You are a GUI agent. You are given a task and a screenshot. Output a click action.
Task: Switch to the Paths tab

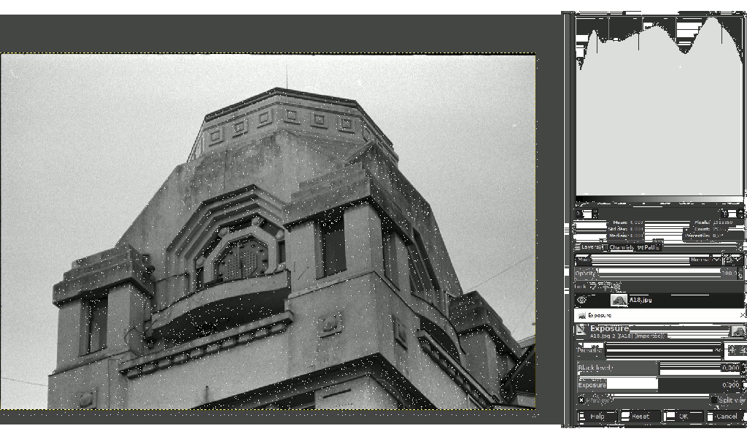[x=648, y=247]
